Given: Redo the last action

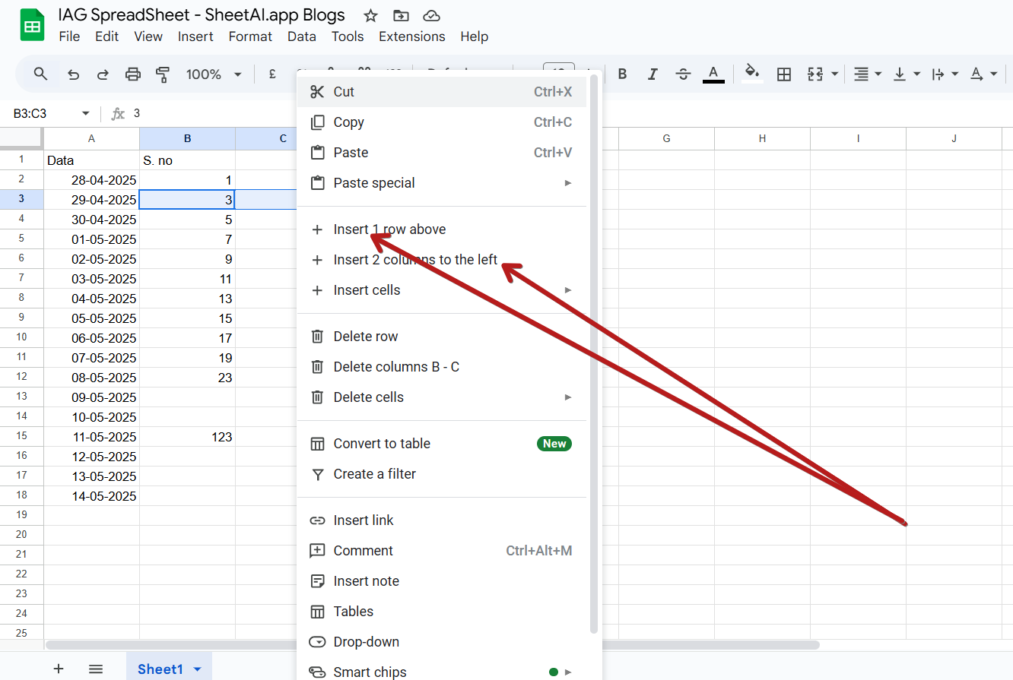Looking at the screenshot, I should point(103,74).
